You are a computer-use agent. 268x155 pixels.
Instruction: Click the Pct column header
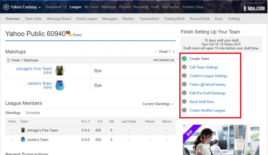click(x=100, y=122)
